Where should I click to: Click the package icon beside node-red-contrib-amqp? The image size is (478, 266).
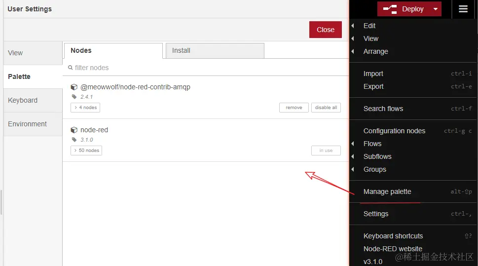coord(74,87)
